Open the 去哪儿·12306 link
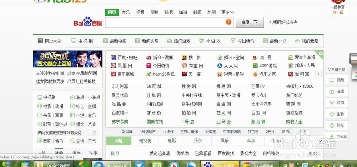Screen dimensions: 357x167 click(x=300, y=86)
